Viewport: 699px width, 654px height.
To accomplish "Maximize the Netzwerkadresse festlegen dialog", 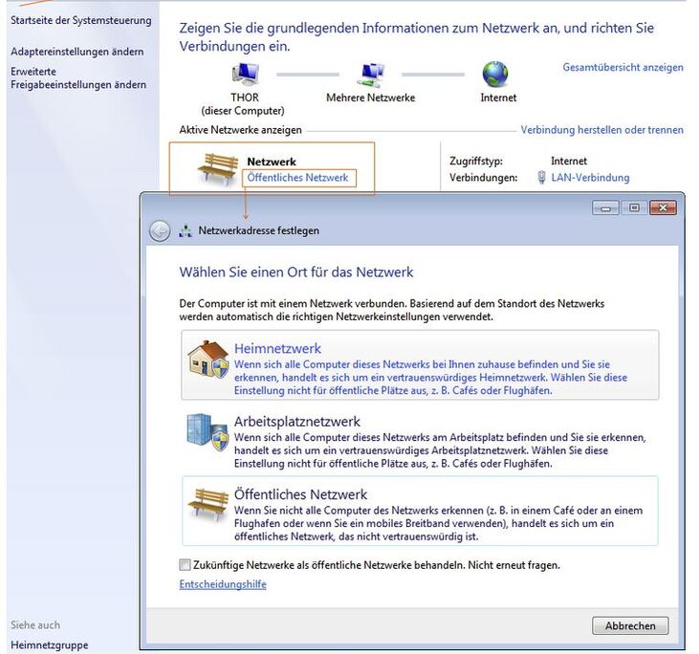I will (634, 207).
